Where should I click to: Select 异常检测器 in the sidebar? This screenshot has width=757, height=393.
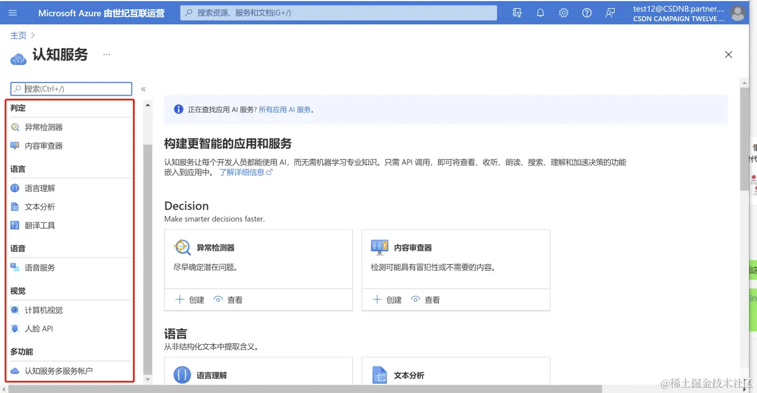tap(44, 127)
